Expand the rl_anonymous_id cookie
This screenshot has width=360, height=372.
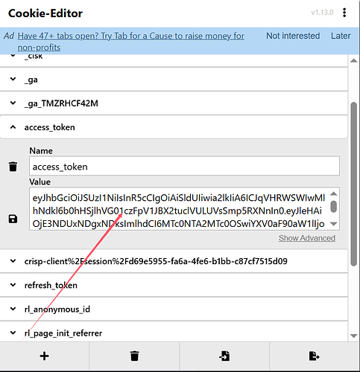click(x=174, y=309)
